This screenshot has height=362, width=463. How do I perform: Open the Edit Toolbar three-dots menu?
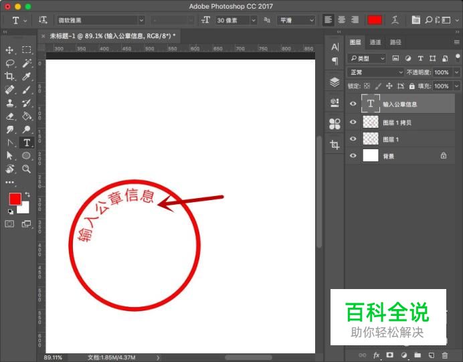point(9,182)
